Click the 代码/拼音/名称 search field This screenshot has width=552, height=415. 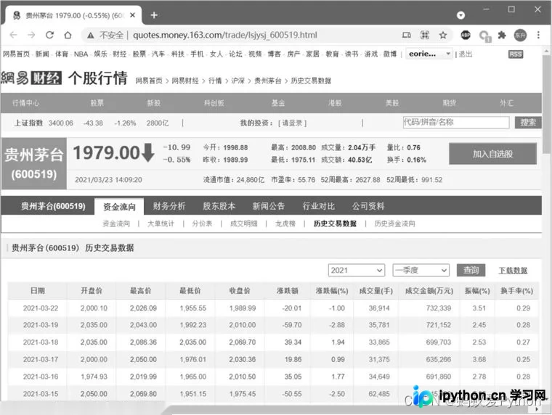tap(456, 123)
